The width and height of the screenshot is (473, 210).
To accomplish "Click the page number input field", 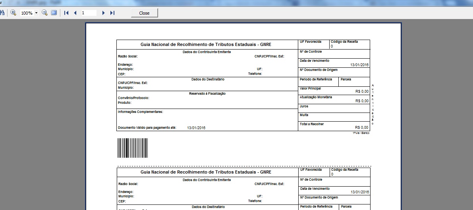I will [x=89, y=13].
